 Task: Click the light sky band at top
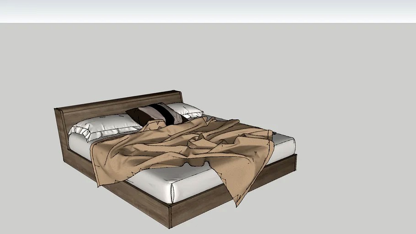(x=208, y=10)
